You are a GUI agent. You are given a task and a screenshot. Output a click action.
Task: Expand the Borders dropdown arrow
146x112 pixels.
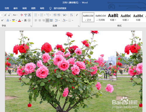tap(73, 20)
